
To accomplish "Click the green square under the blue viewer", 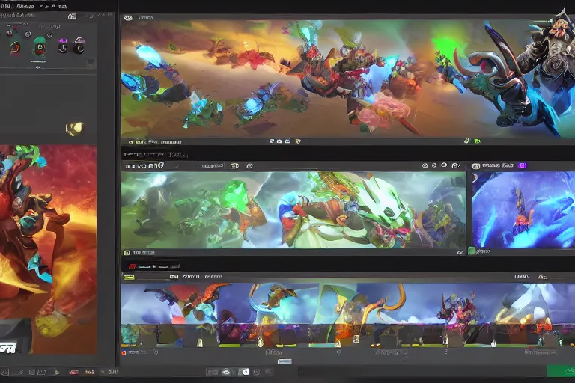I will [472, 251].
